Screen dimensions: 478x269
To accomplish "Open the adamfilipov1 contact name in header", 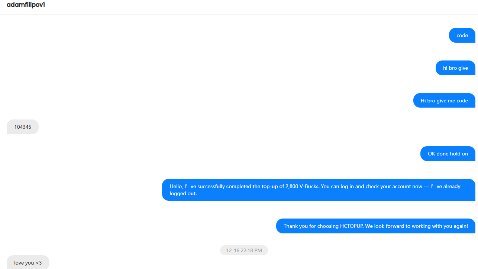I will pos(26,5).
